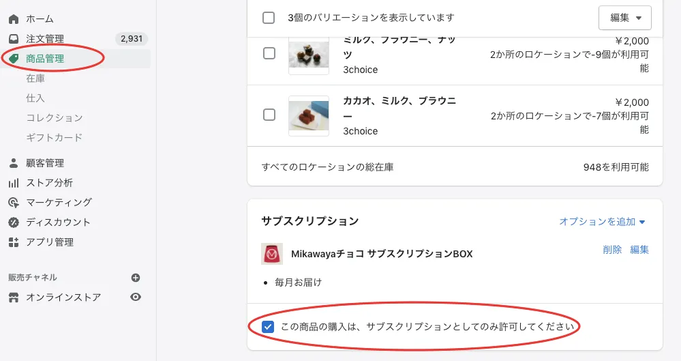Click 削除 link for subscription BOX
This screenshot has width=681, height=361.
612,250
